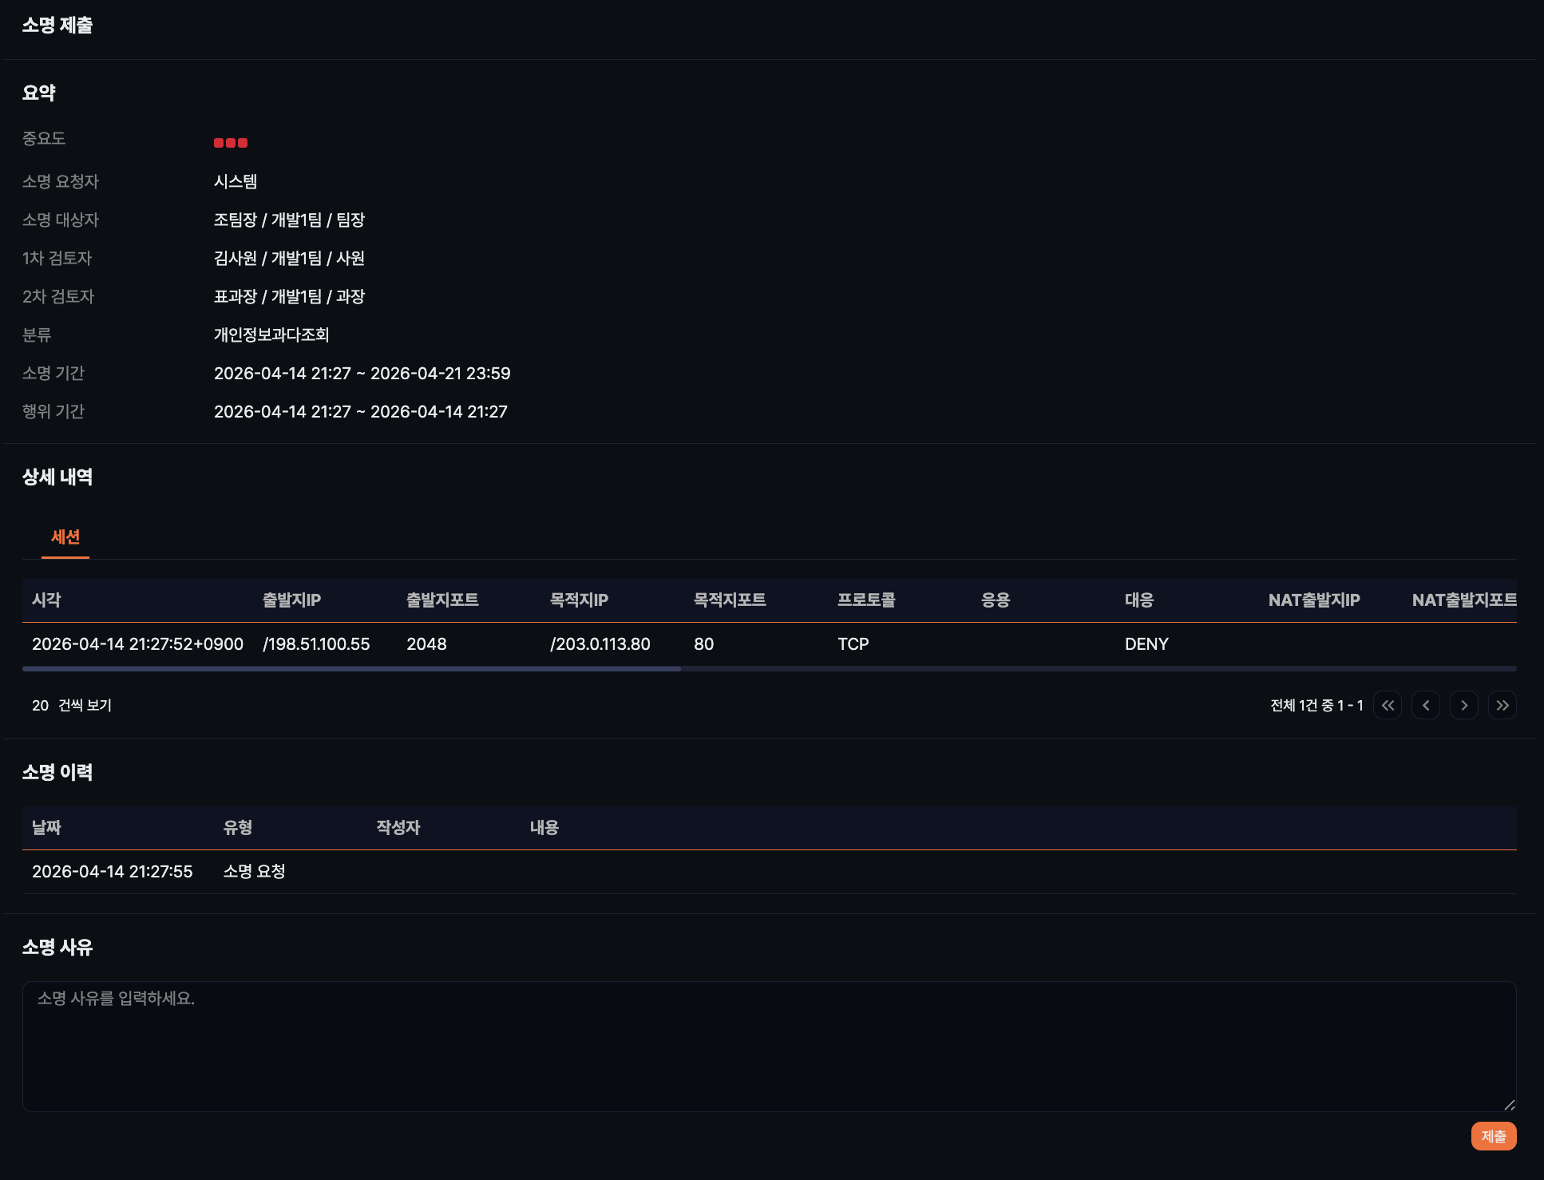Click the 제출 submit button
Viewport: 1544px width, 1180px height.
coord(1493,1136)
